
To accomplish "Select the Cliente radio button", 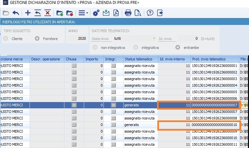I will point(6,39).
